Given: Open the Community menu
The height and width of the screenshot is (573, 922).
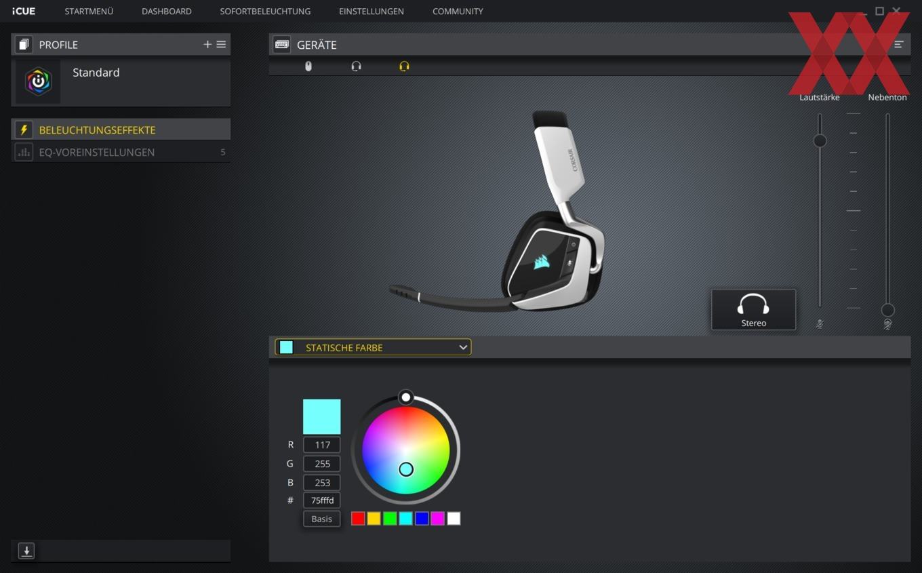Looking at the screenshot, I should (458, 12).
